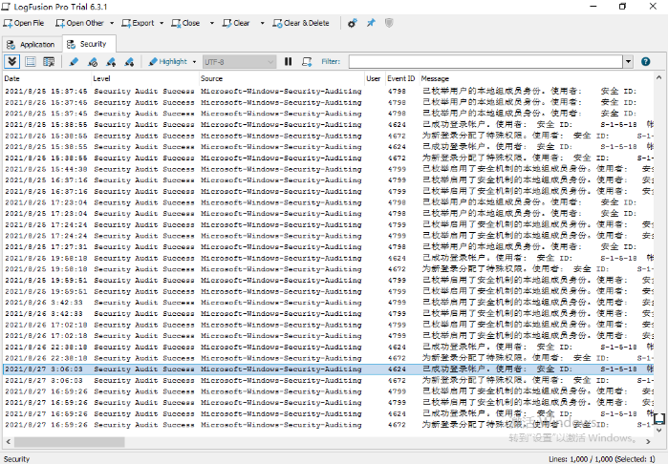
Task: Click the Open File button
Action: coord(24,23)
